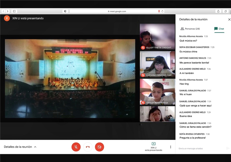
Task: Close the Detalles de la reunión panel
Action: pyautogui.click(x=229, y=19)
